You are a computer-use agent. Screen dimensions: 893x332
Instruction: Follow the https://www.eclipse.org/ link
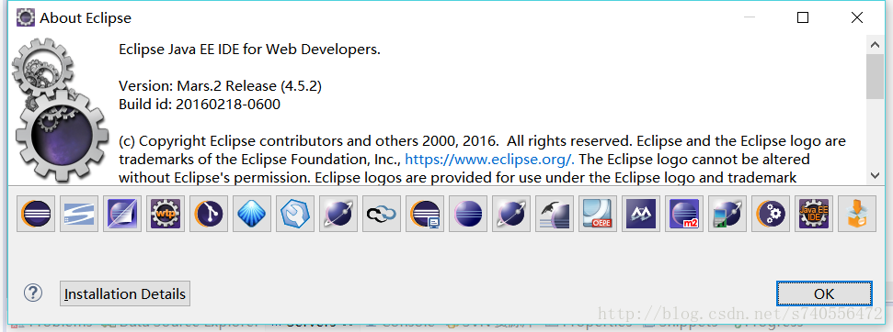(x=489, y=159)
